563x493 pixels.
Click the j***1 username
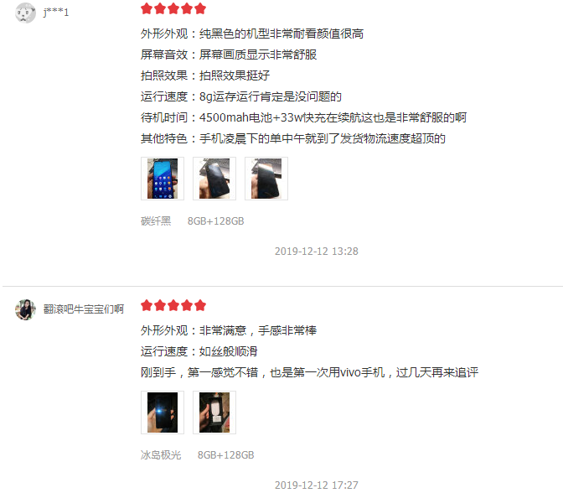coord(55,13)
